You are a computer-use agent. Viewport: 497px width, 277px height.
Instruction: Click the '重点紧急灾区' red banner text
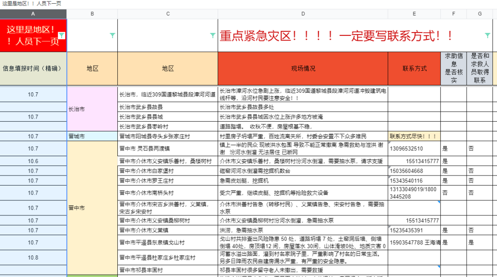pyautogui.click(x=336, y=35)
